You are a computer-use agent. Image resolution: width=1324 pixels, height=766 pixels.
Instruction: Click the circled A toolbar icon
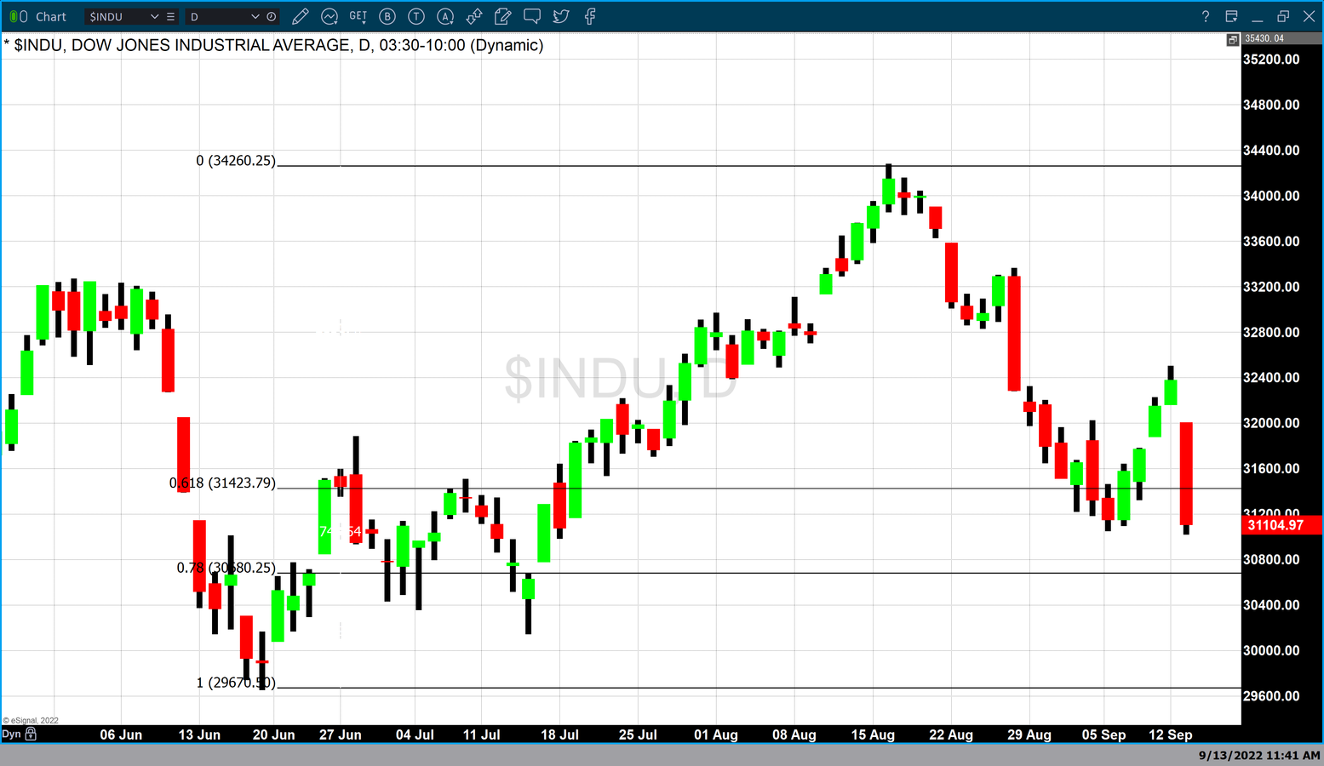(x=445, y=16)
